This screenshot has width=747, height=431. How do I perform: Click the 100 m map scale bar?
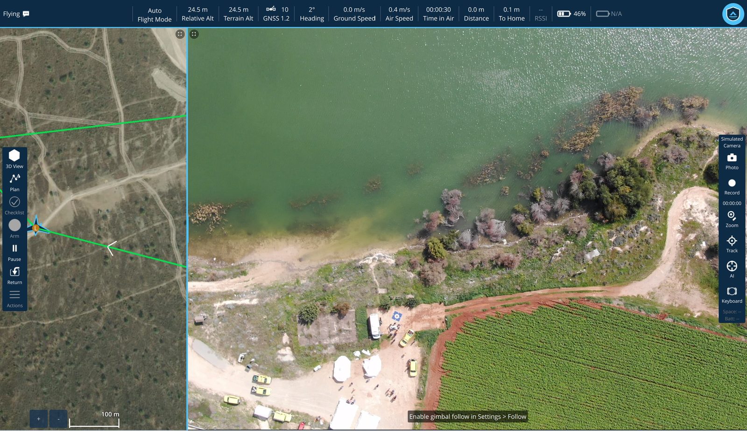tap(94, 419)
